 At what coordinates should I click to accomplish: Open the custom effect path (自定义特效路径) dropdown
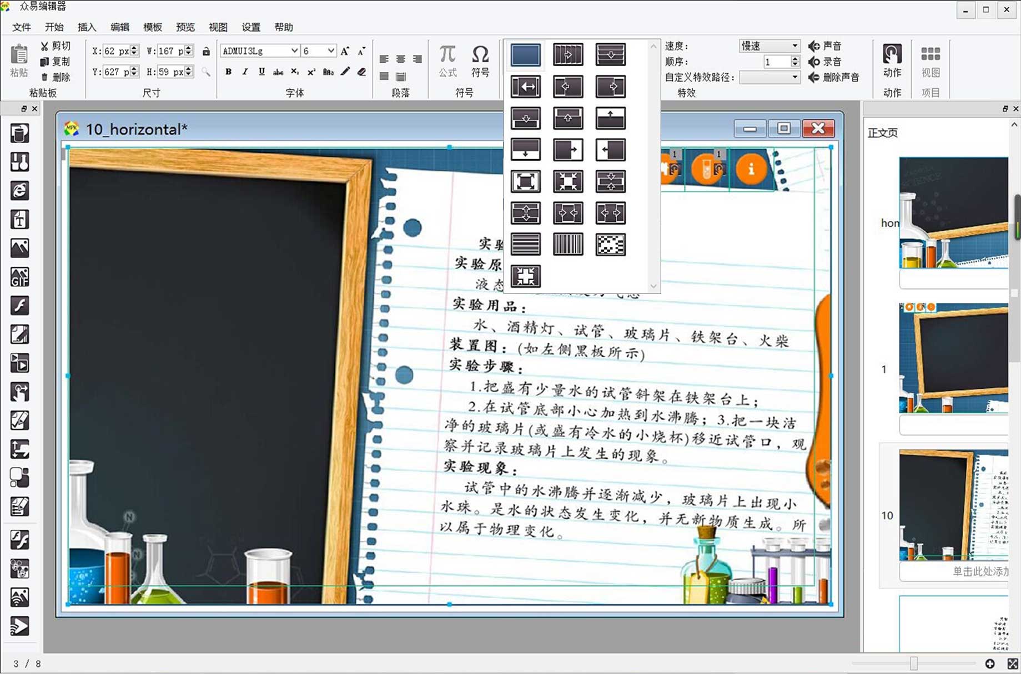769,77
